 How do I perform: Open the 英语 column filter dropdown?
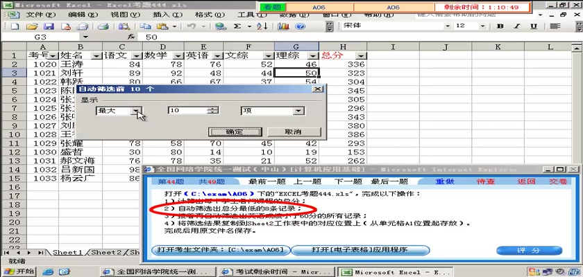[x=217, y=55]
